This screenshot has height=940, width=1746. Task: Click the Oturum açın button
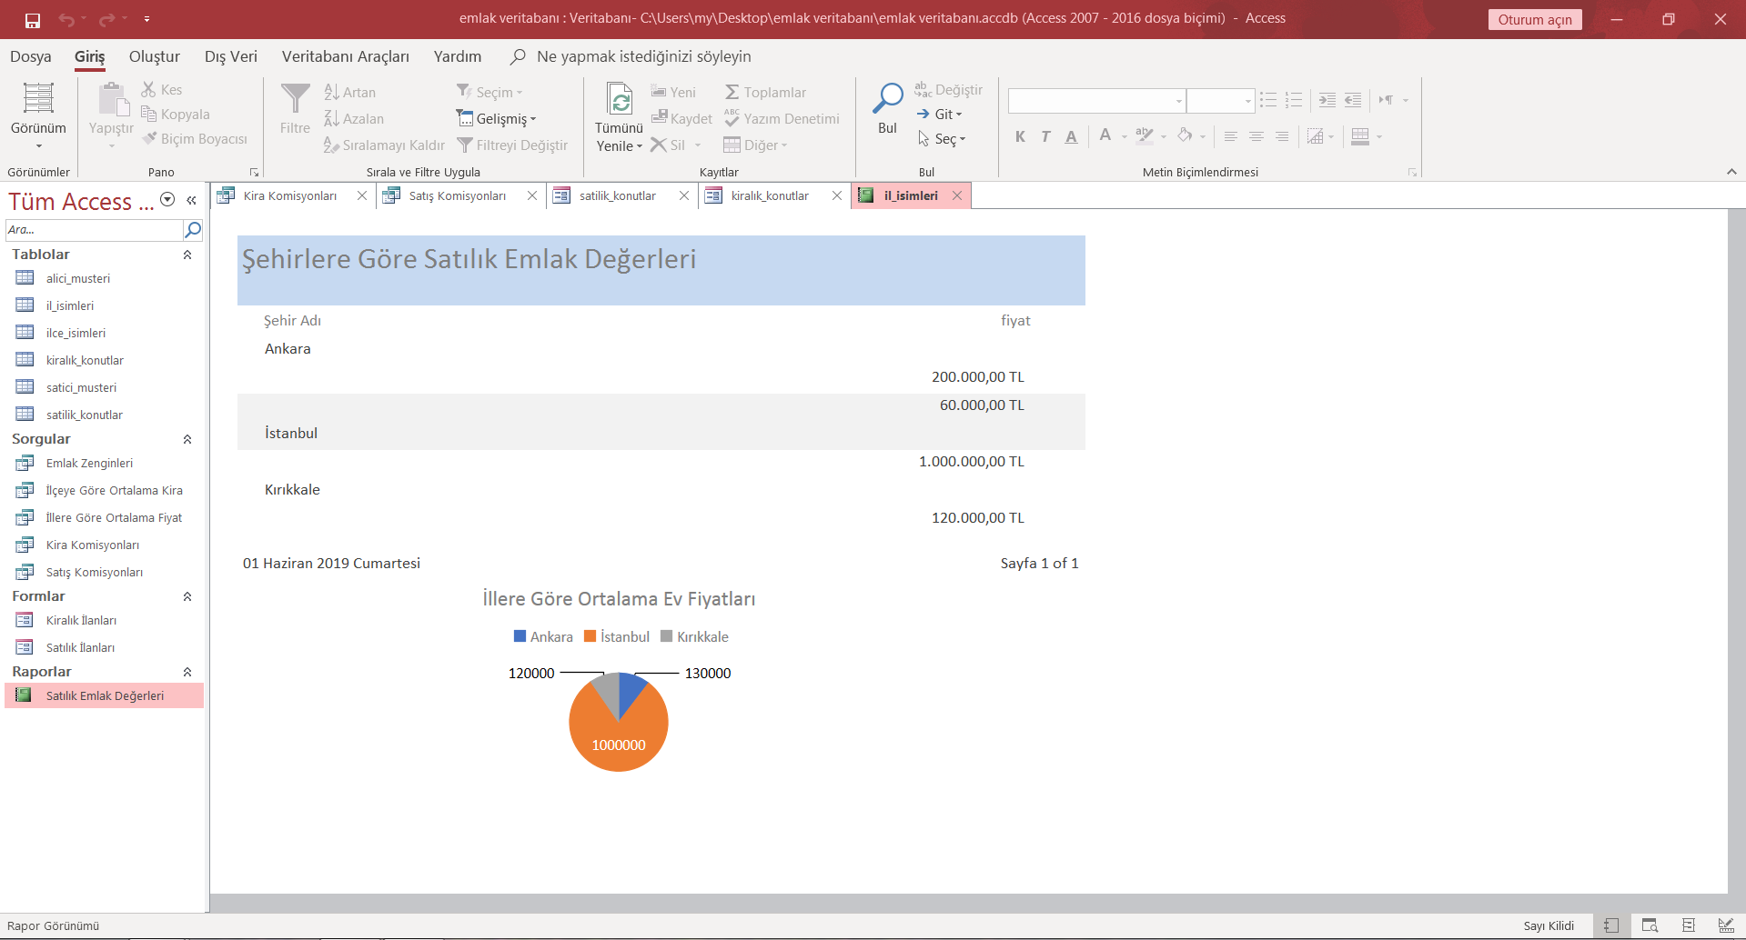pyautogui.click(x=1534, y=19)
